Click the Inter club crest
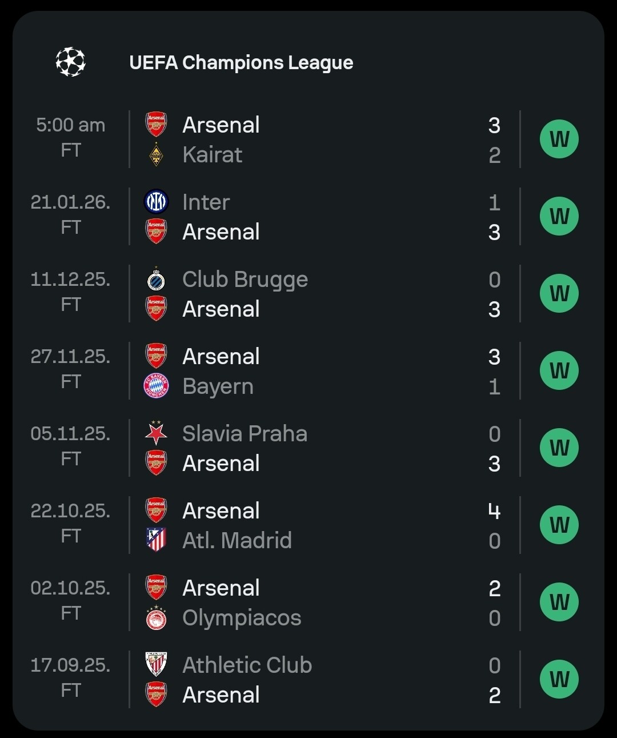 pos(156,202)
